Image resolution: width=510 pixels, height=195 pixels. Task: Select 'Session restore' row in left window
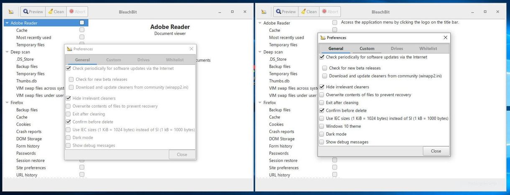tap(30, 160)
